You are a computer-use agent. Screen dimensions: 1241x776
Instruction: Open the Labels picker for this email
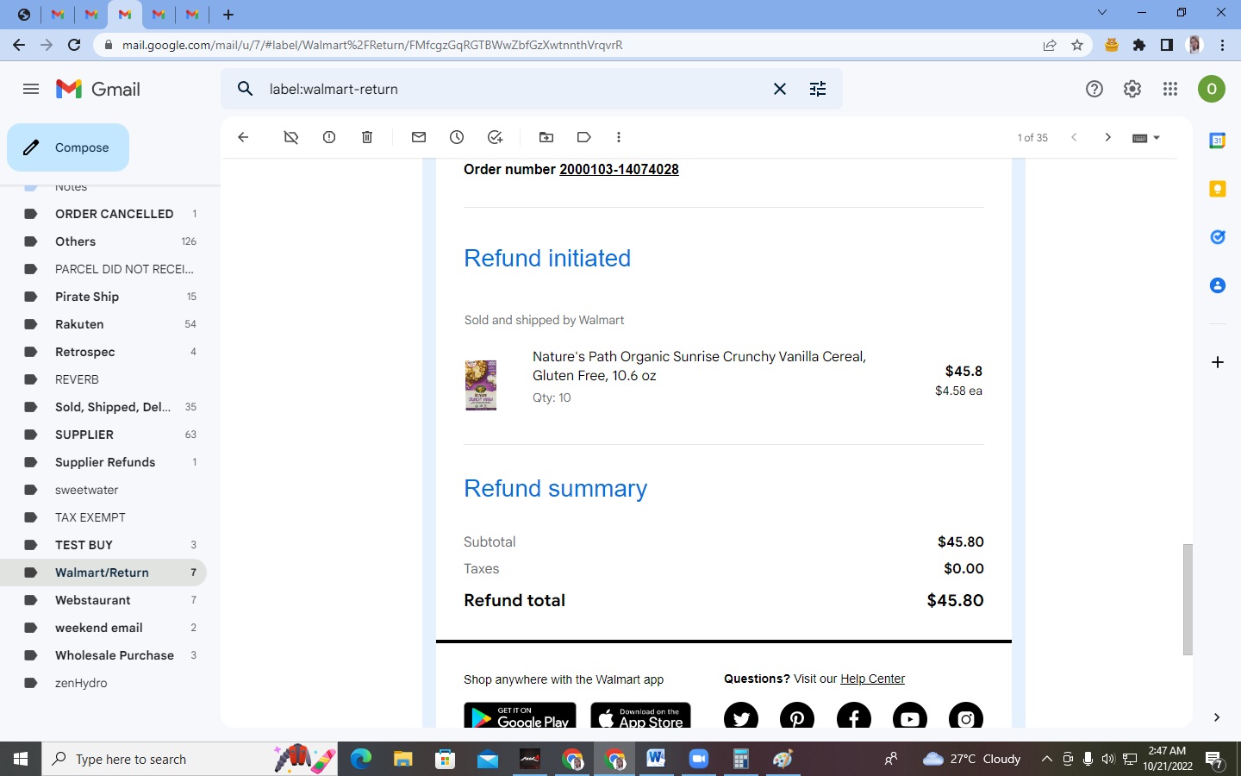tap(584, 137)
